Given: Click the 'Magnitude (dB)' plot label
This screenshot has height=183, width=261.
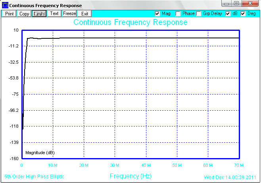Looking at the screenshot, I should click(x=40, y=153).
